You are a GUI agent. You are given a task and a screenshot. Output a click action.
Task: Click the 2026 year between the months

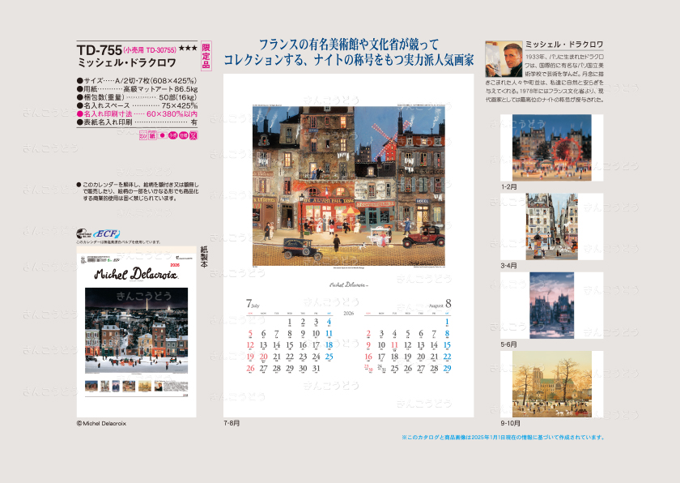tap(349, 314)
